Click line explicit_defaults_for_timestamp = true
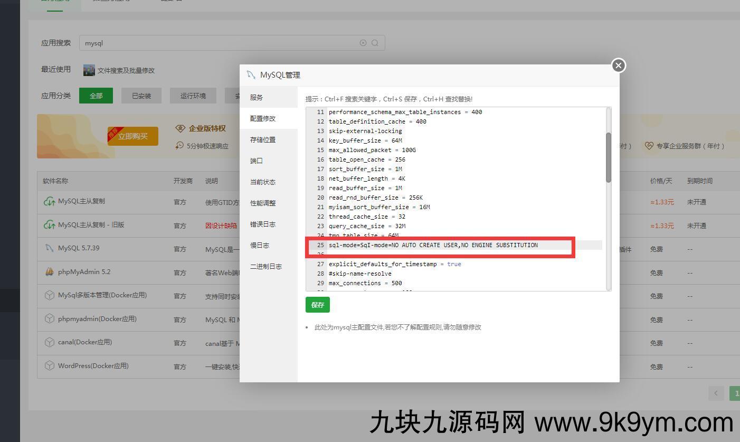 tap(395, 264)
